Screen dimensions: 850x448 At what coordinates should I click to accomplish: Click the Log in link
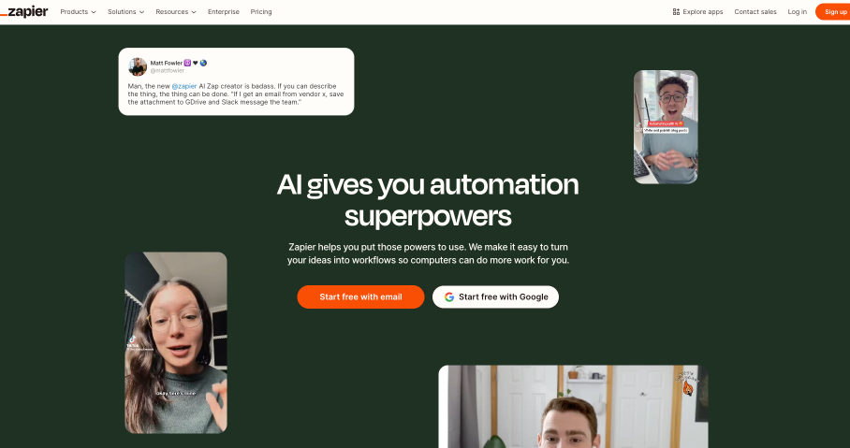click(x=797, y=11)
